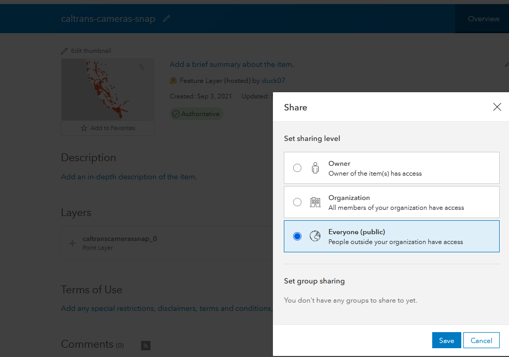Open the RSS feed icon beside Comments
Viewport: 509px width, 357px height.
tap(145, 345)
